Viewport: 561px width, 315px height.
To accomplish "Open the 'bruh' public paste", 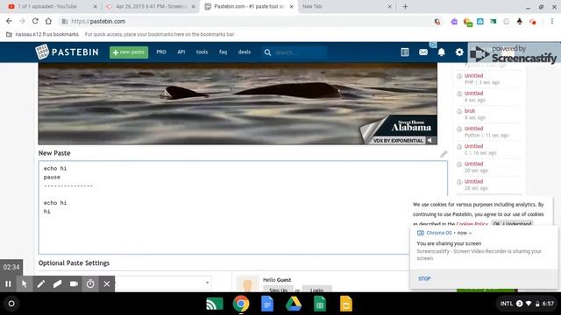I will click(x=470, y=111).
